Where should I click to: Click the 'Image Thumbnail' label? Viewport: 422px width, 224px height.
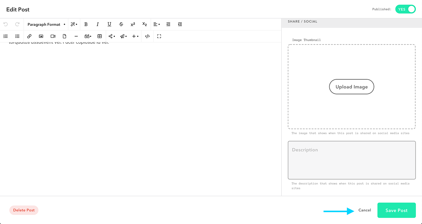pos(306,40)
